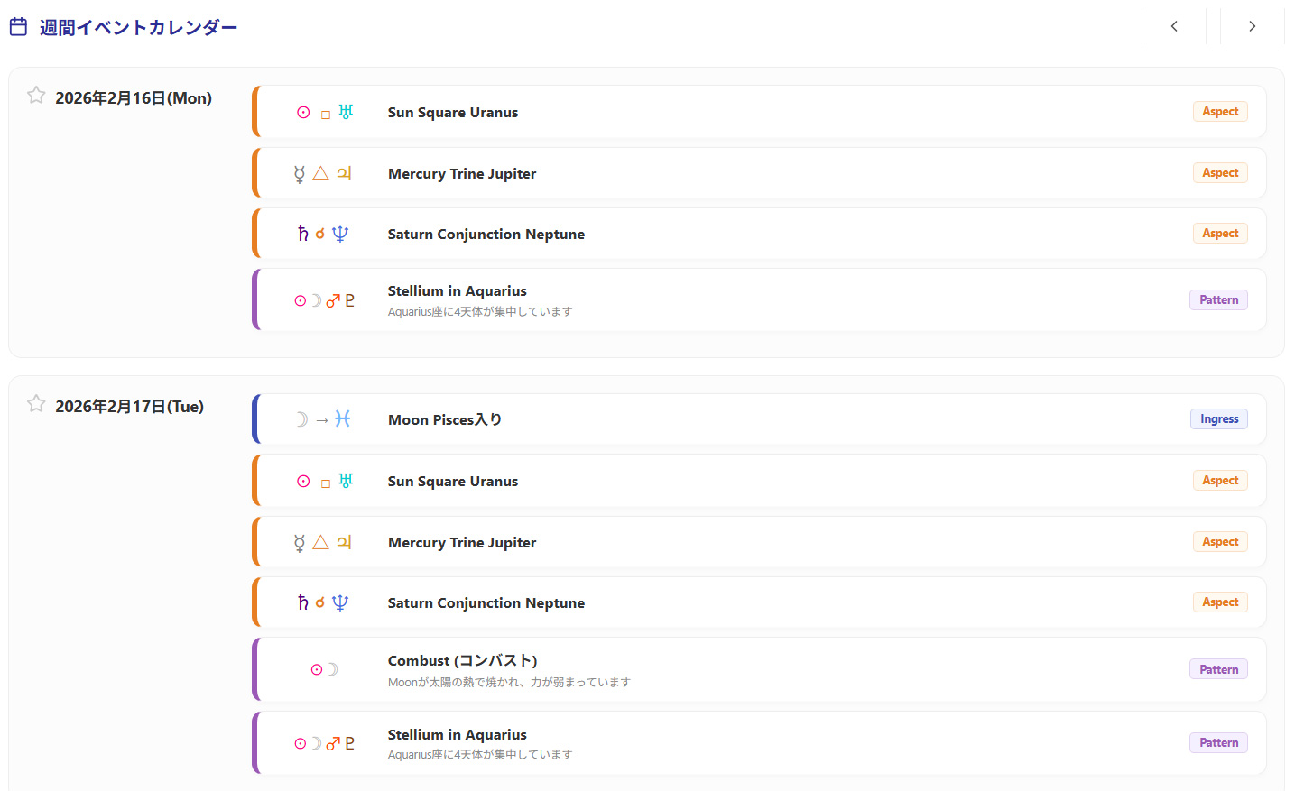Go to the previous week with left chevron
Screen dimensions: 1295x791
(1173, 26)
